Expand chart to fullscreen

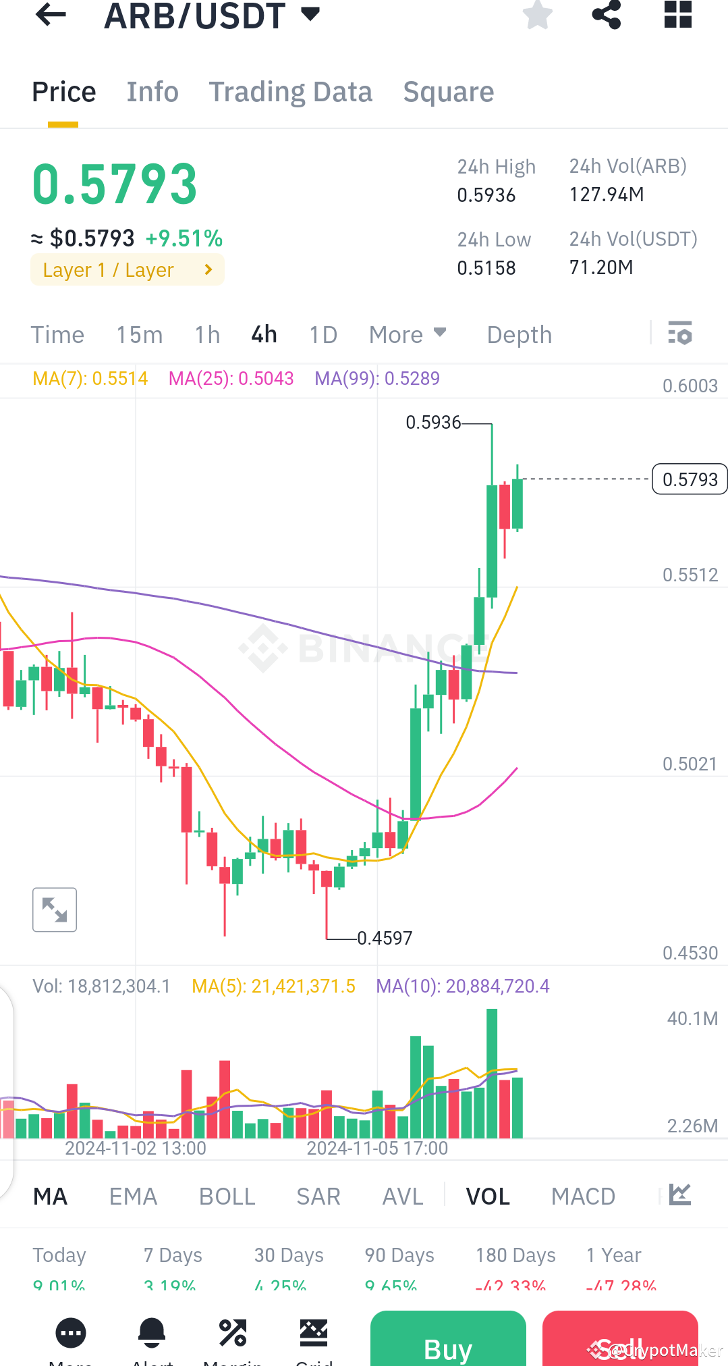(54, 910)
